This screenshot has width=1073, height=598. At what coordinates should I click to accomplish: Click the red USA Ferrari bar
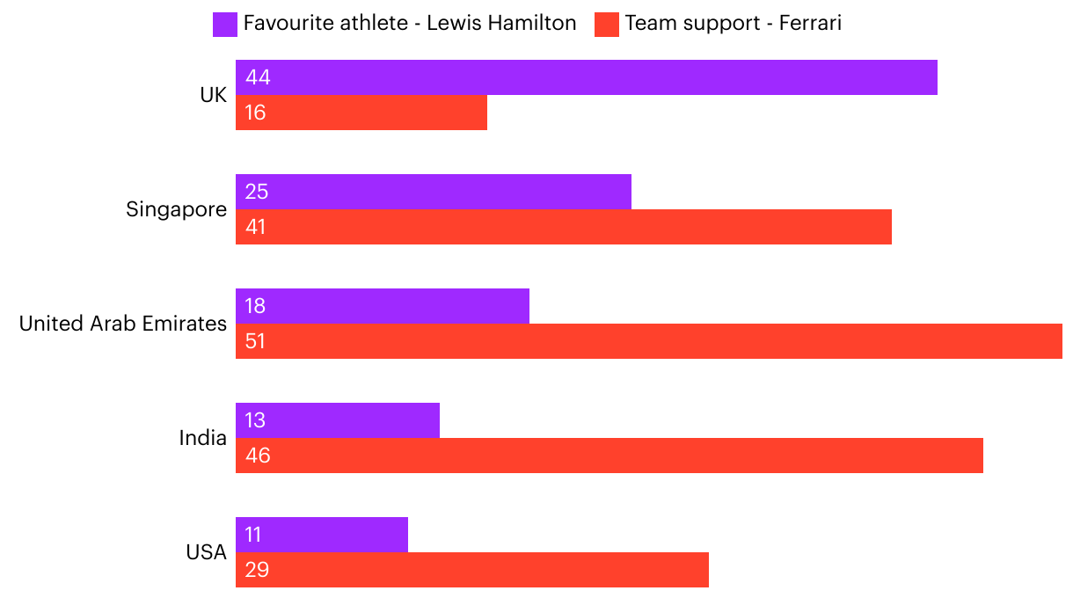click(471, 570)
